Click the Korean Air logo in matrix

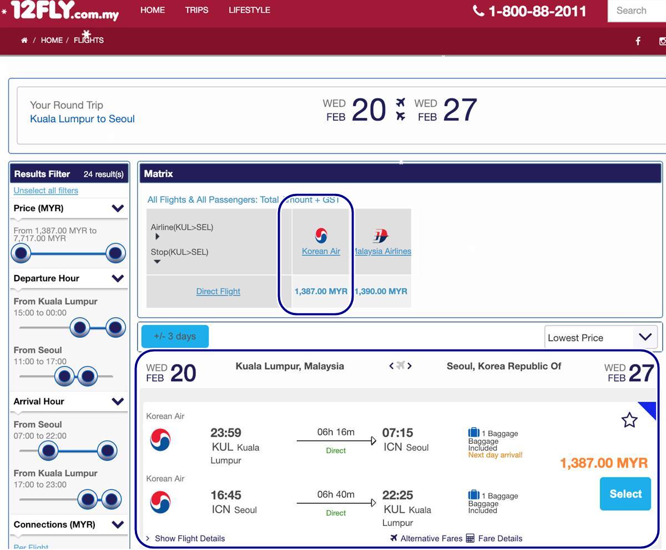[321, 236]
